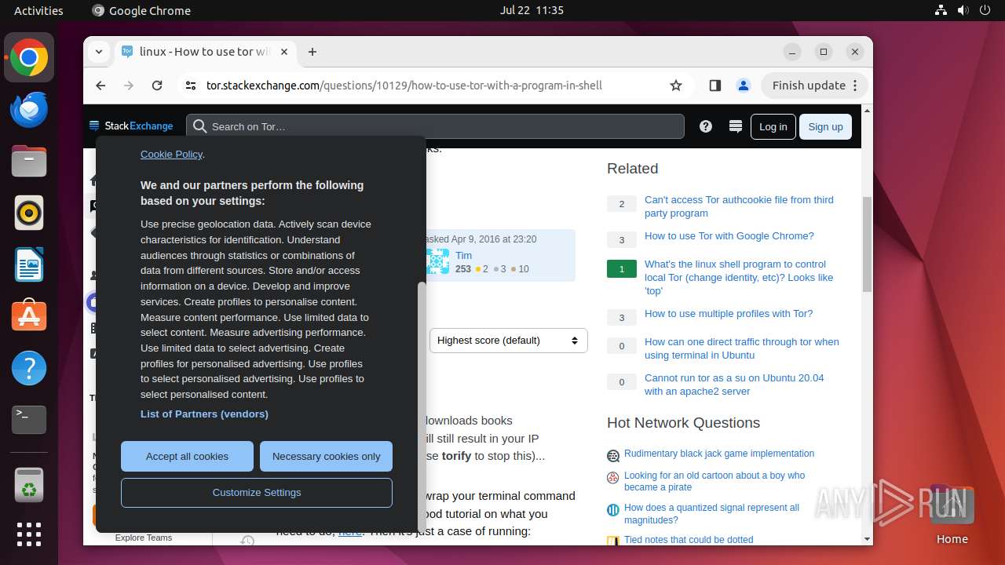Image resolution: width=1005 pixels, height=565 pixels.
Task: Open How to use Tor with Google Chrome?
Action: [x=729, y=236]
